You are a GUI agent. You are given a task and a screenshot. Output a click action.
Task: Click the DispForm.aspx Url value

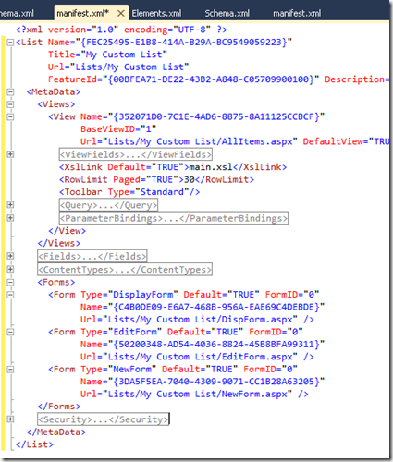200,320
